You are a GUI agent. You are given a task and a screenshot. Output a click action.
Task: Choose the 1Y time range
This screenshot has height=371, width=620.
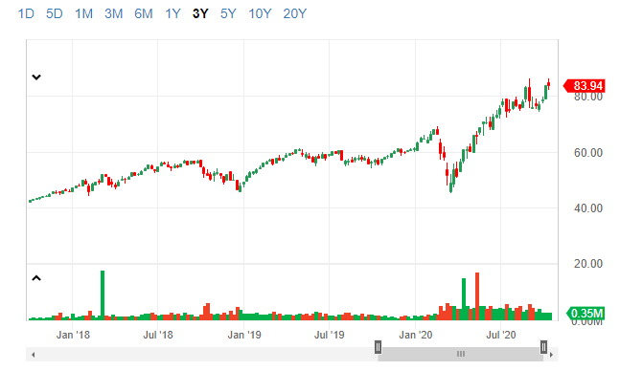point(172,13)
